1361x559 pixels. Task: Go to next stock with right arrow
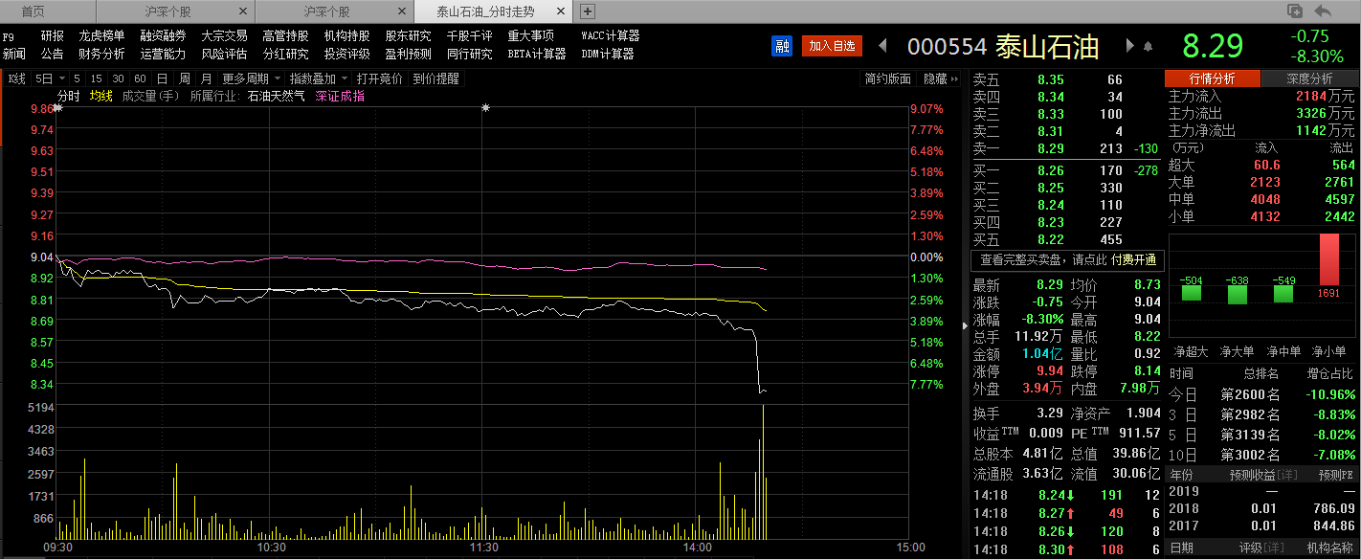tap(1130, 46)
